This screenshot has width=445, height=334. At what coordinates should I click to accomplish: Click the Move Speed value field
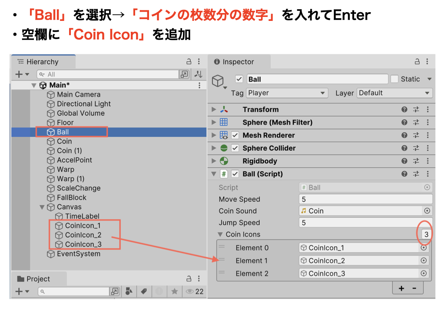365,199
